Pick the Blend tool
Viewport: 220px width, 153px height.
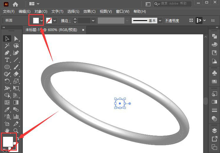pos(16,109)
